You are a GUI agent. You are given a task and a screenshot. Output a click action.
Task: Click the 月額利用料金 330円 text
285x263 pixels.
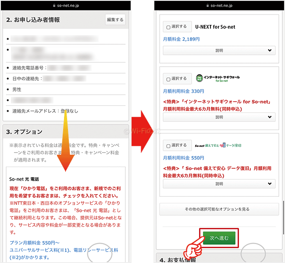point(183,91)
